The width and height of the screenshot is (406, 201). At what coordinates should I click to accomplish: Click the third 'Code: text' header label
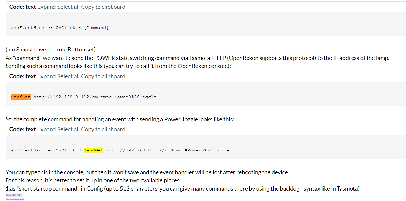23,129
